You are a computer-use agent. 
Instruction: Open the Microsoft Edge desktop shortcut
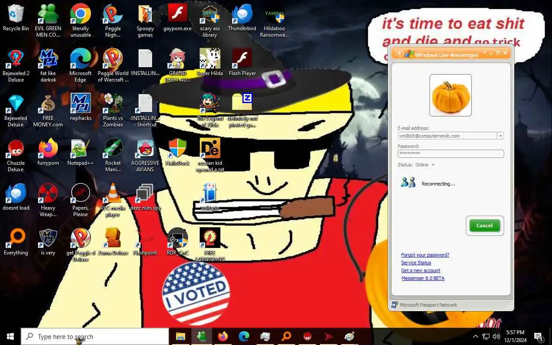[81, 66]
